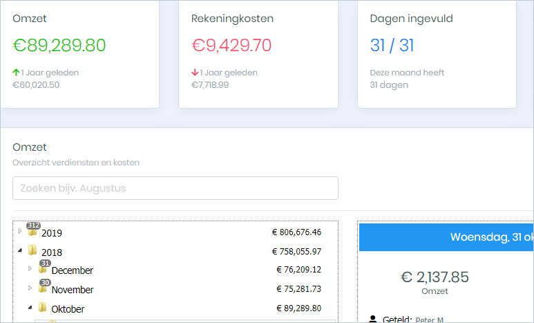Viewport: 534px width, 323px height.
Task: Click the Zoeken bijv. Augustus search field
Action: point(175,188)
